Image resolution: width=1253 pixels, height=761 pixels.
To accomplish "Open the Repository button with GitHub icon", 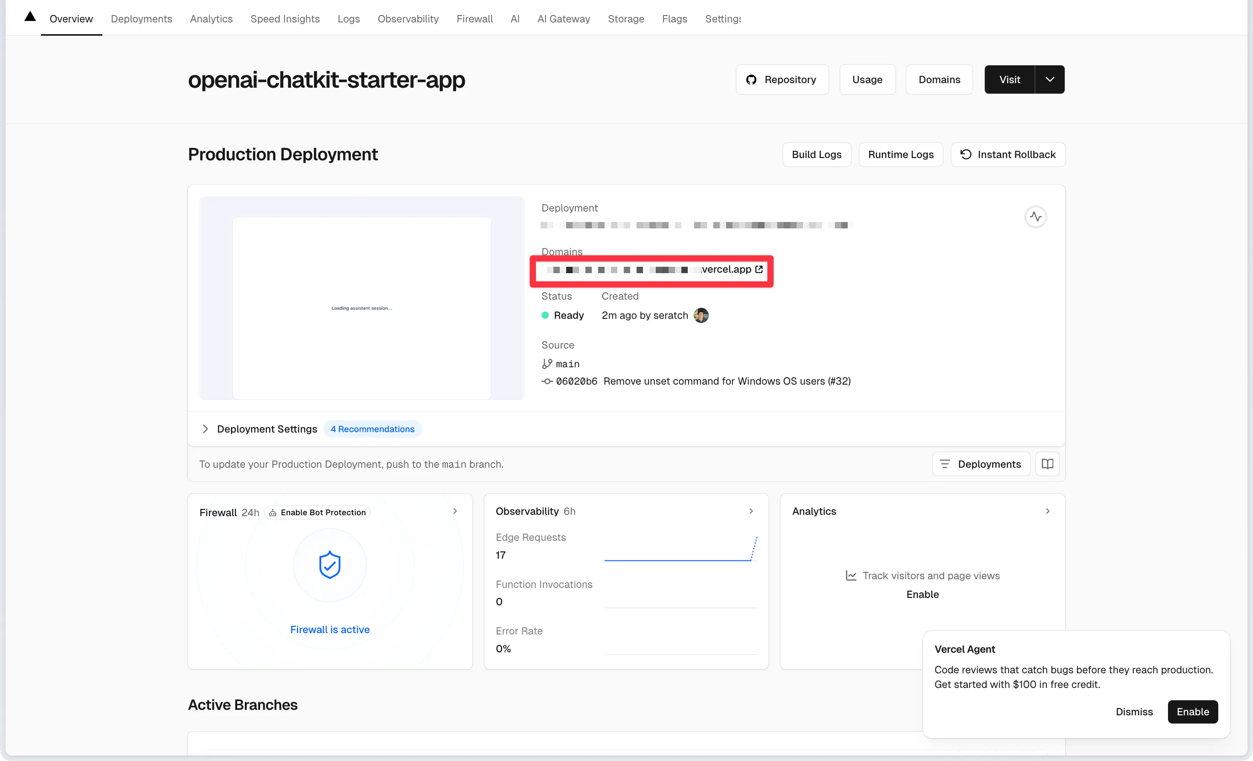I will [781, 80].
